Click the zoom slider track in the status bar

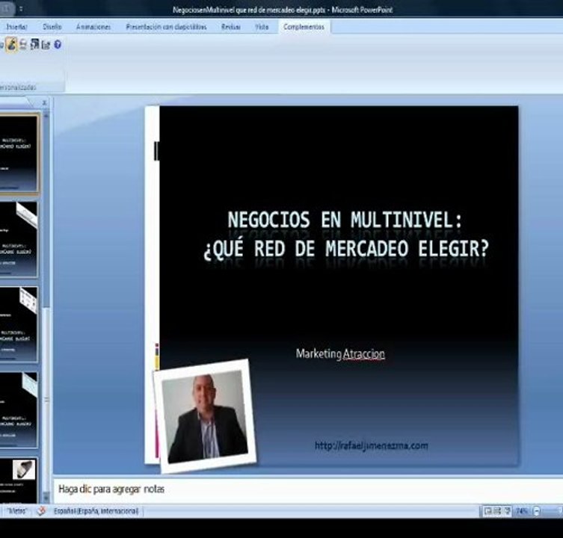click(553, 510)
